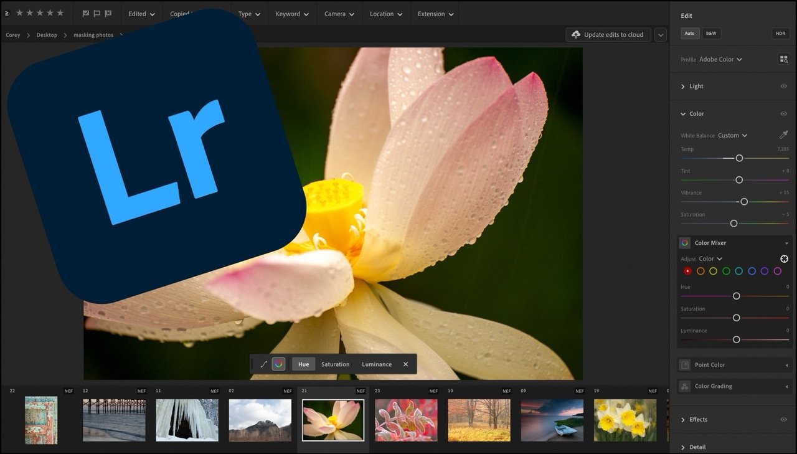The image size is (797, 454).
Task: Switch to Saturation in floating toolbar
Action: [335, 364]
